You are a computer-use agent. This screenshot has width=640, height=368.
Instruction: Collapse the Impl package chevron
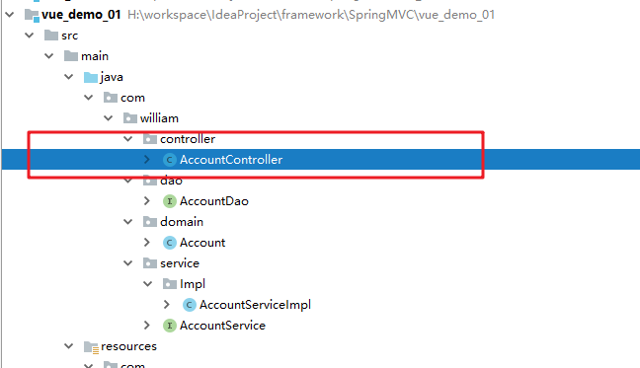coord(148,283)
